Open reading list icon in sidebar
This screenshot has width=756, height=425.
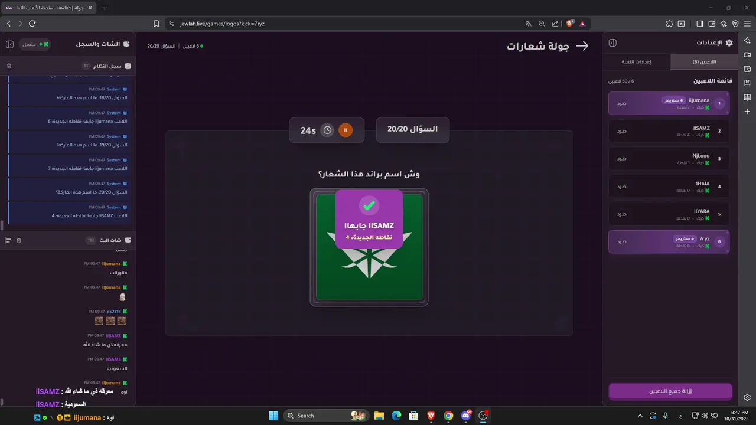(747, 97)
